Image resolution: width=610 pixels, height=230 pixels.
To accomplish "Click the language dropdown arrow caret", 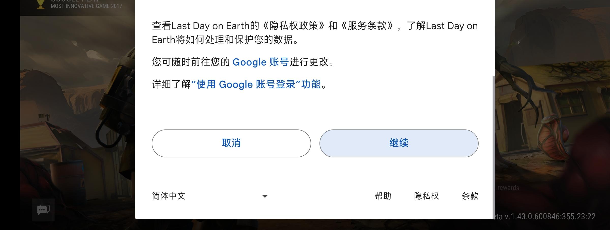I will click(x=265, y=196).
